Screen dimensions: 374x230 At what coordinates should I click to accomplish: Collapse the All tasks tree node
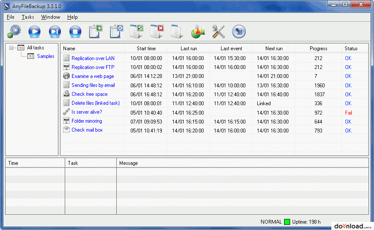11,48
